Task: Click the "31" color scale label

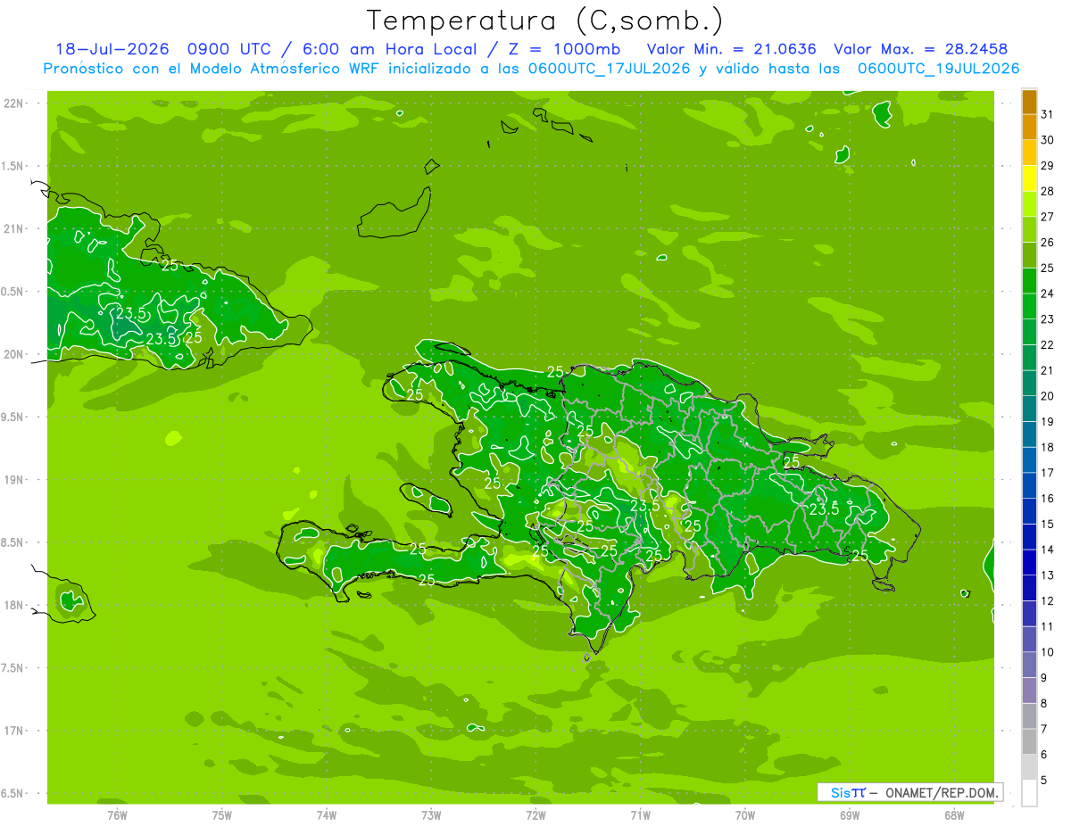Action: click(x=1048, y=114)
